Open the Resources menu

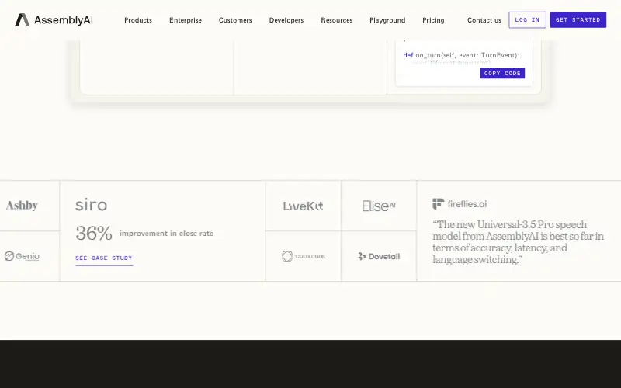click(337, 20)
